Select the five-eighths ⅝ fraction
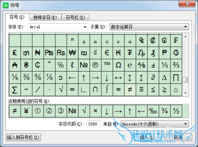 [x=38, y=77]
